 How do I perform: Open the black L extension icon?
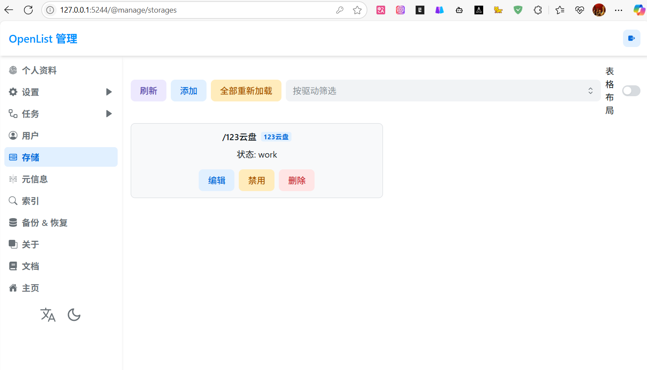(420, 10)
